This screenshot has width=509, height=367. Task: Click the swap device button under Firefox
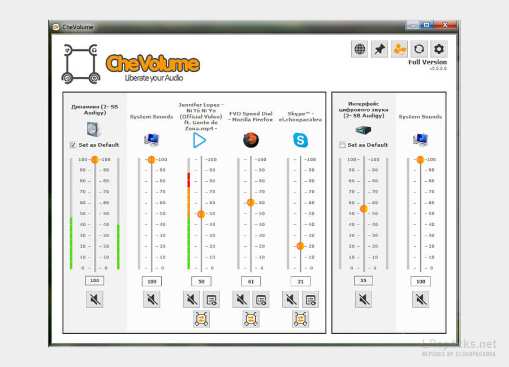(x=251, y=319)
